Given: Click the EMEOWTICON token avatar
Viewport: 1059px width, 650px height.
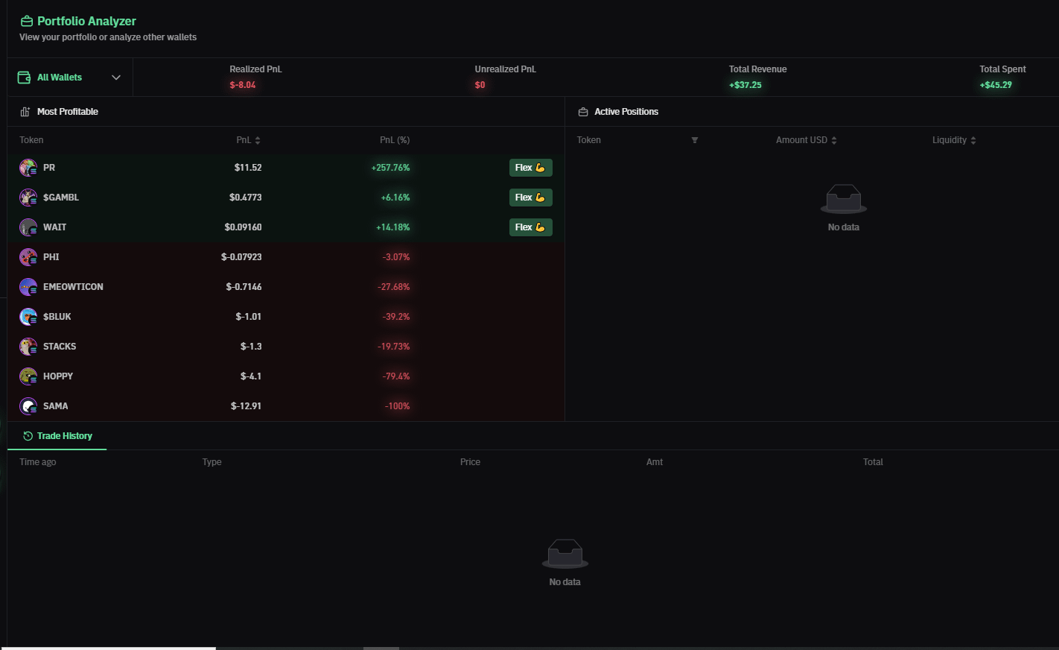Looking at the screenshot, I should tap(28, 286).
